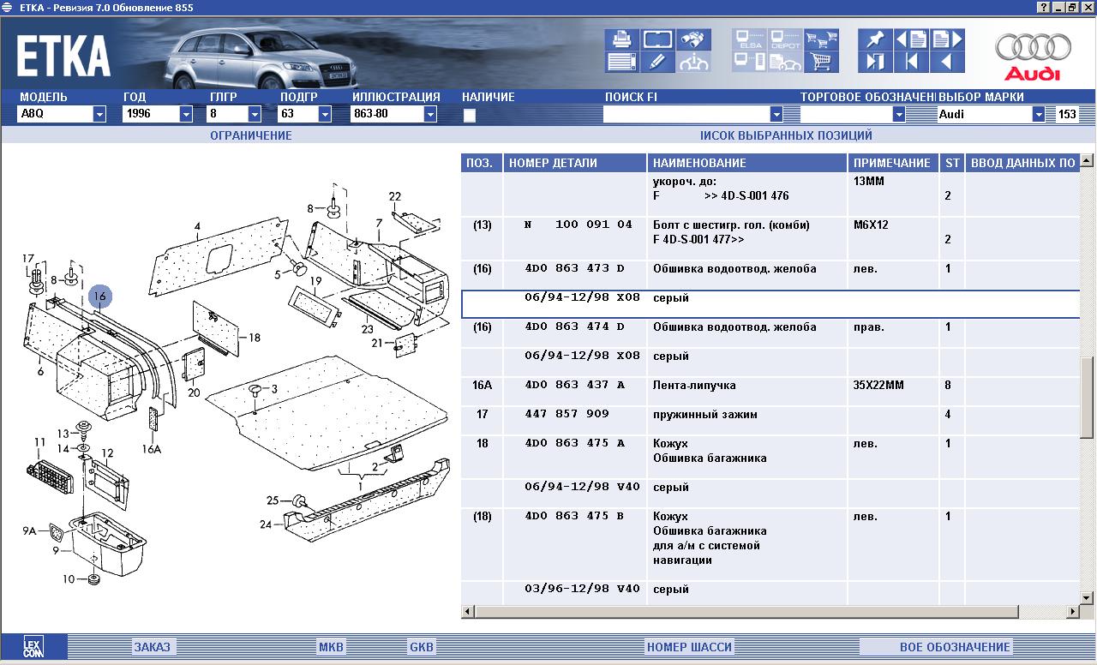Viewport: 1097px width, 665px height.
Task: Open the ИЛЛЮСТРАЦИЯ dropdown showing 863-80
Action: click(x=430, y=114)
